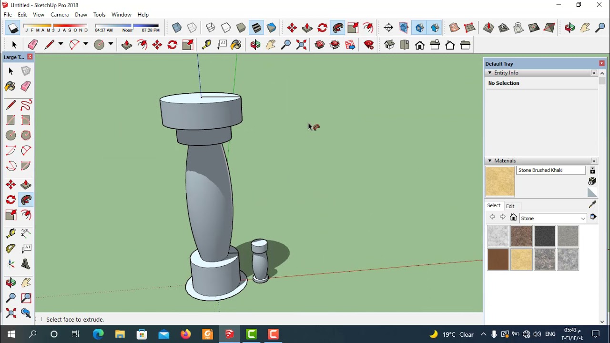This screenshot has width=610, height=343.
Task: Select the Sandbox Smoove tool
Action: pyautogui.click(x=488, y=28)
